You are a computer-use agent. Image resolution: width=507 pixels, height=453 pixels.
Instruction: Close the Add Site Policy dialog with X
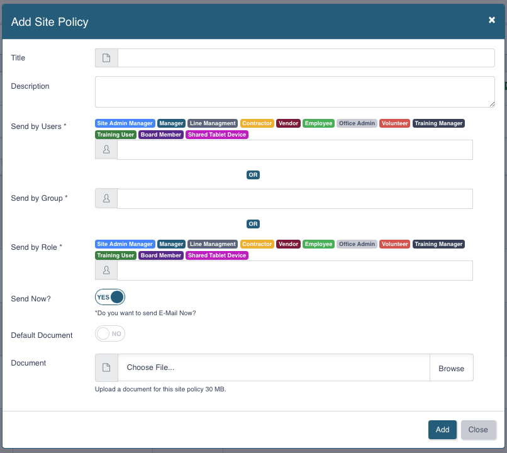click(x=491, y=20)
